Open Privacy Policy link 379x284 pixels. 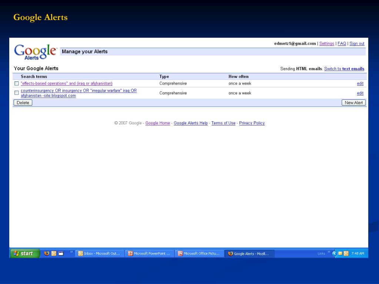coord(252,123)
